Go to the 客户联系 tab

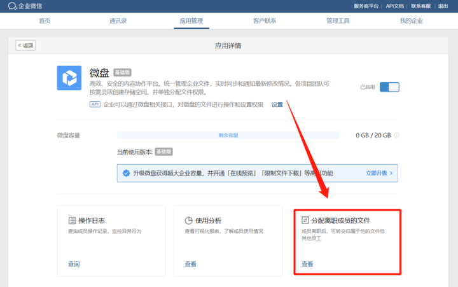pos(265,21)
